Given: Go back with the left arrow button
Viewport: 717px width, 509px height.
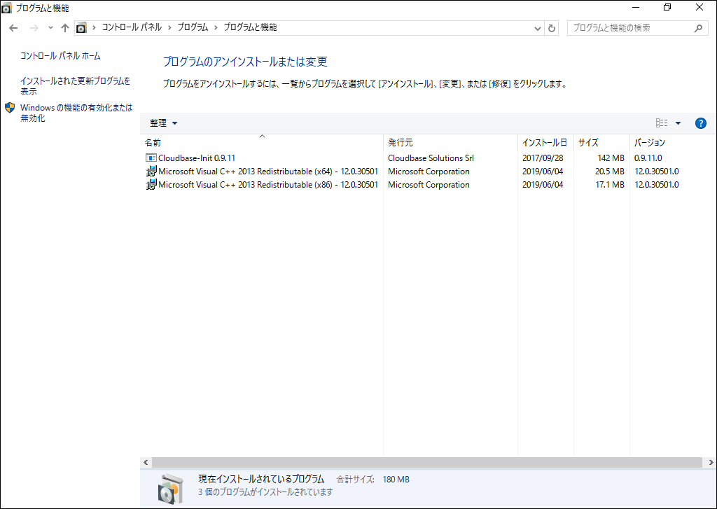Looking at the screenshot, I should point(13,28).
